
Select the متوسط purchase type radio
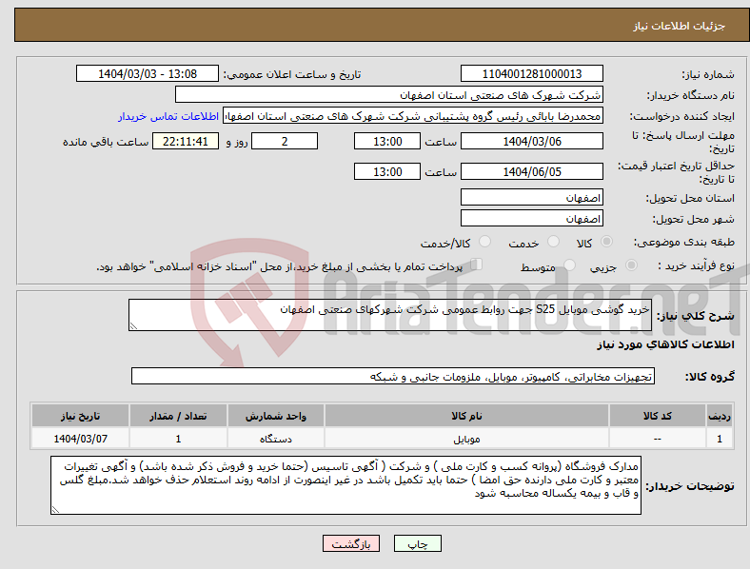pos(569,265)
